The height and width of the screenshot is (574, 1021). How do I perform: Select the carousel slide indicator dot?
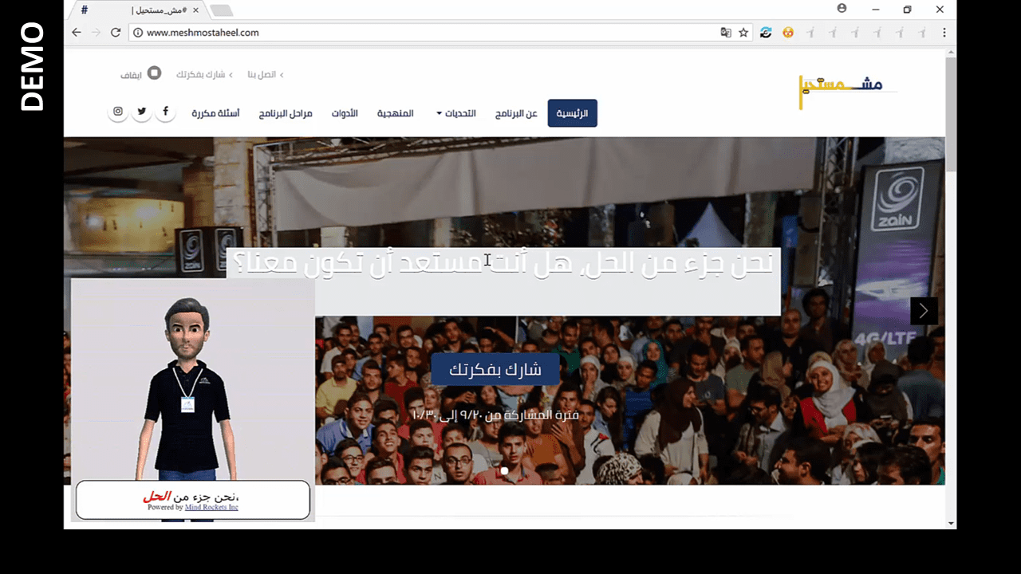504,471
